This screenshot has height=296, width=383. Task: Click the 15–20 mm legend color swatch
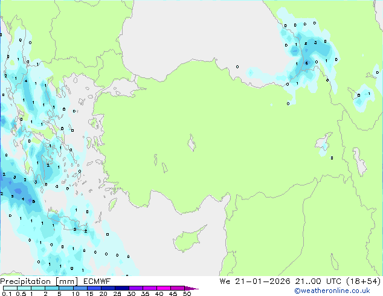tap(94, 288)
